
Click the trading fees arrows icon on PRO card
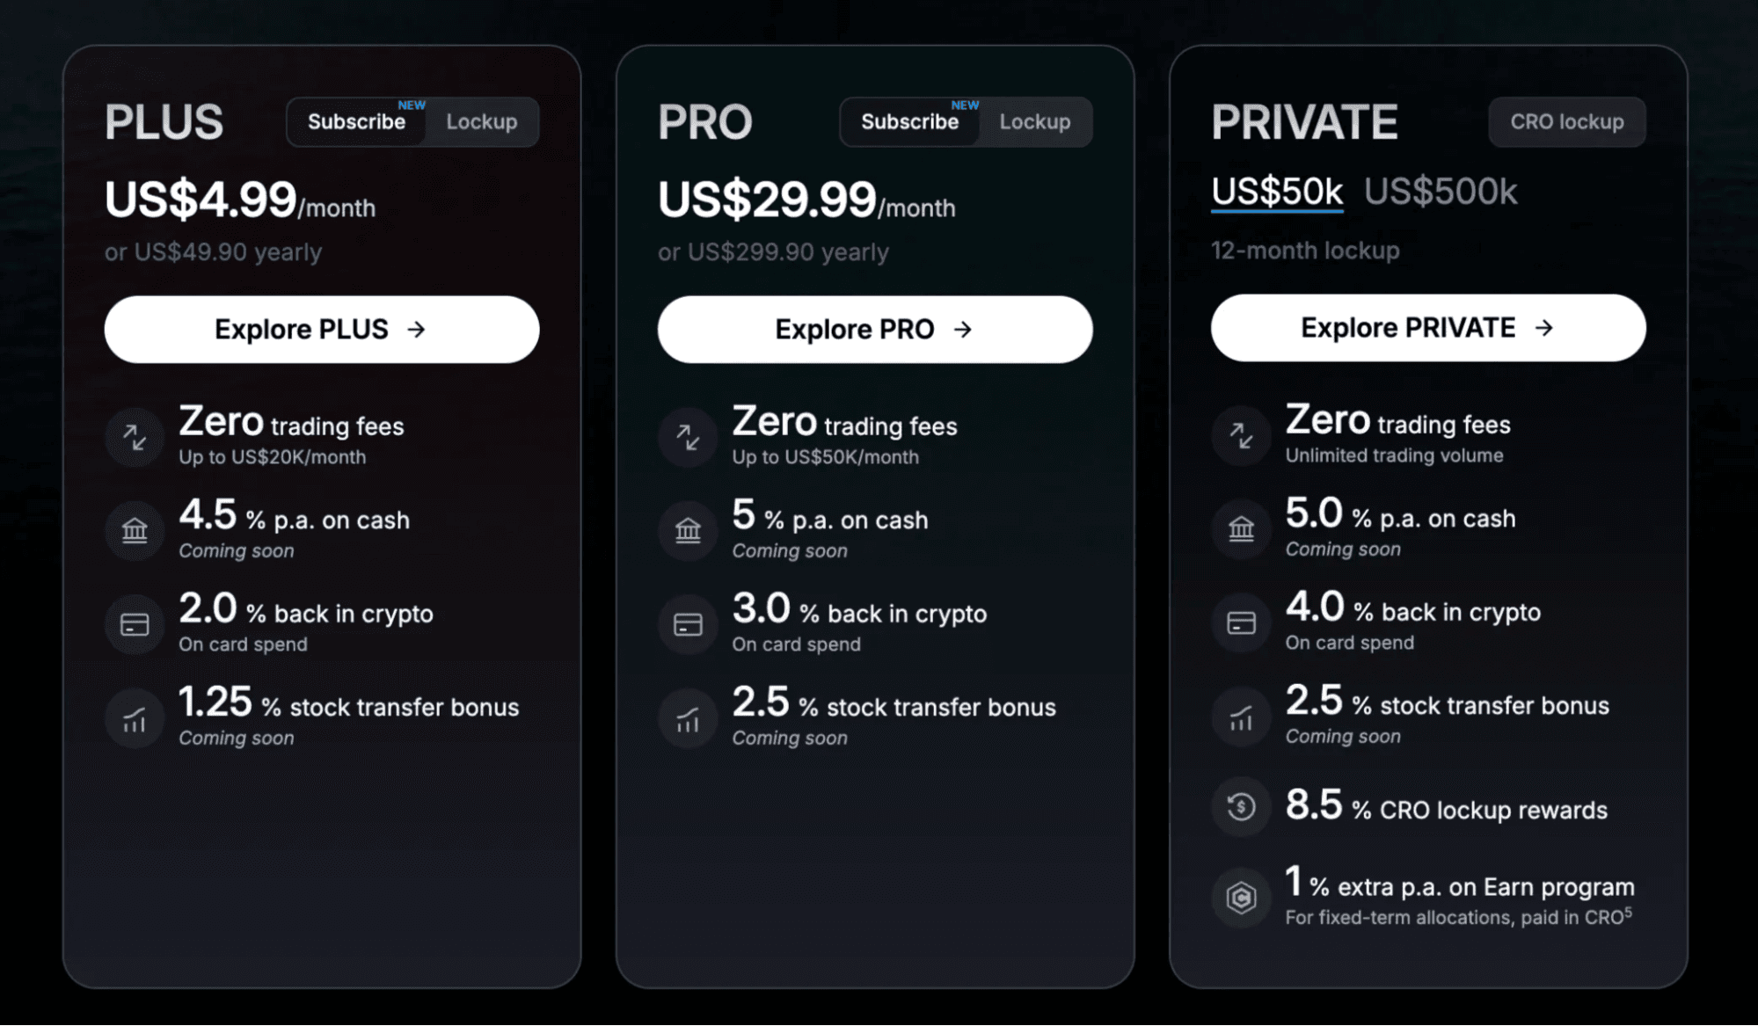(x=688, y=437)
